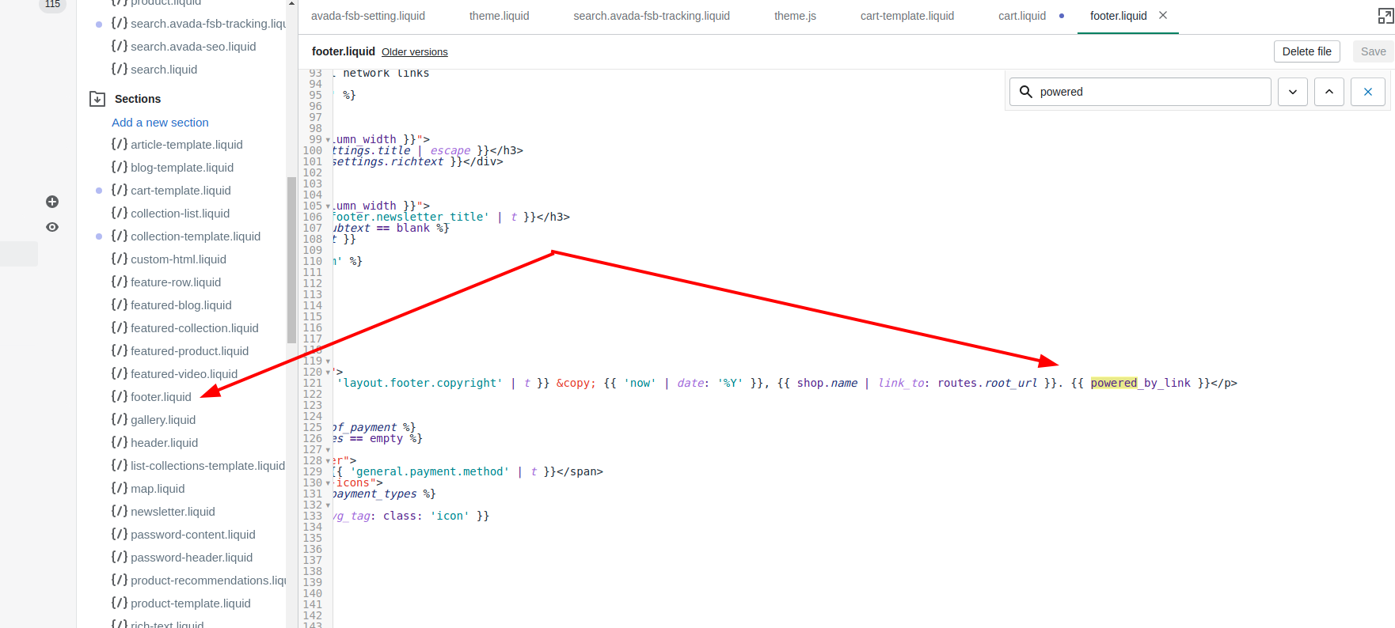Image resolution: width=1395 pixels, height=628 pixels.
Task: Switch to cart.liquid tab
Action: click(x=1022, y=16)
